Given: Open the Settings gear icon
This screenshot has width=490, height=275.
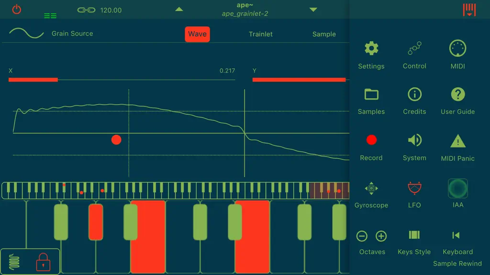Looking at the screenshot, I should (371, 49).
